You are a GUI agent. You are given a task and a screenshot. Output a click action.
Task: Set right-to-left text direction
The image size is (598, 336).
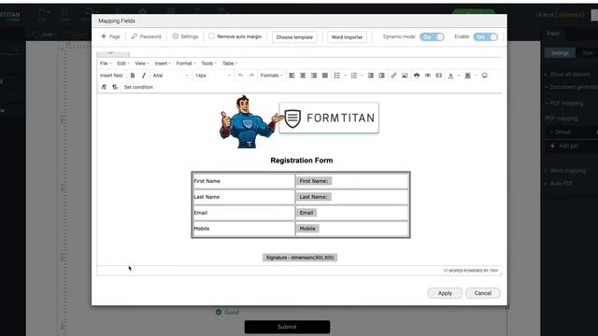[x=115, y=87]
